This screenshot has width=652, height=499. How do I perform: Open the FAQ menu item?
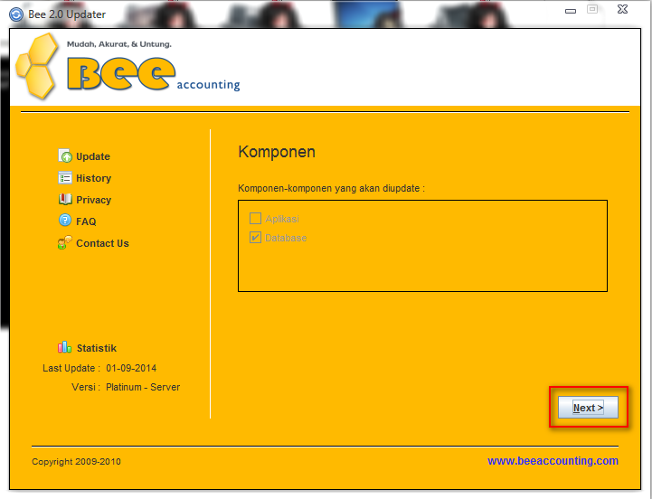pos(86,221)
